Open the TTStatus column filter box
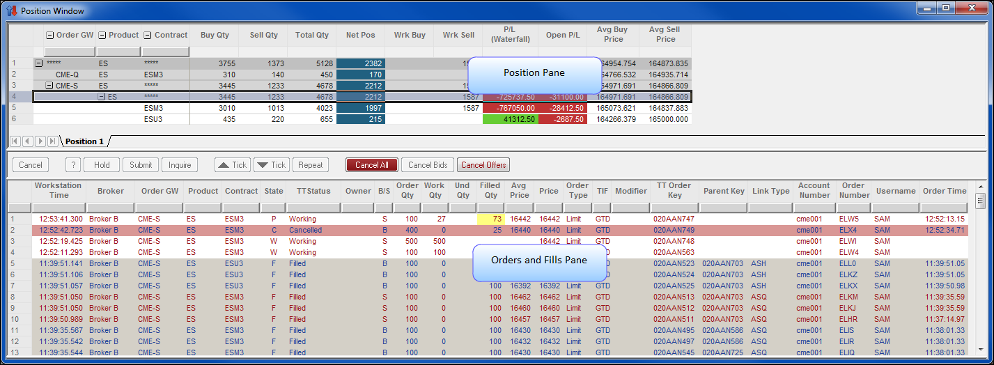The height and width of the screenshot is (365, 994). point(313,208)
